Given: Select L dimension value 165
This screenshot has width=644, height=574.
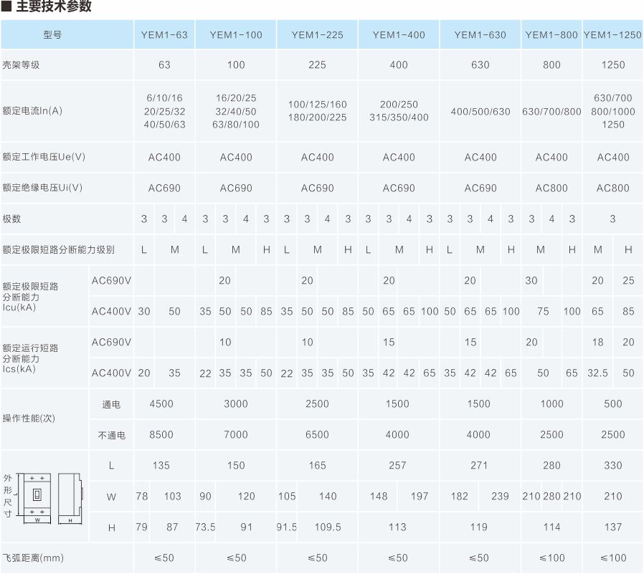Looking at the screenshot, I should (317, 465).
